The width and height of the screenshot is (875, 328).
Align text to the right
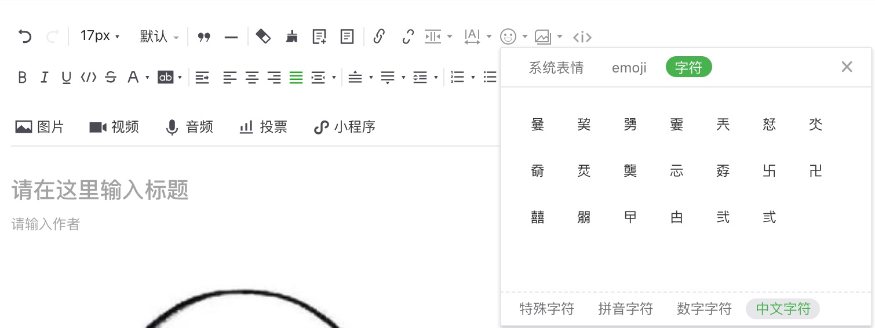coord(274,77)
